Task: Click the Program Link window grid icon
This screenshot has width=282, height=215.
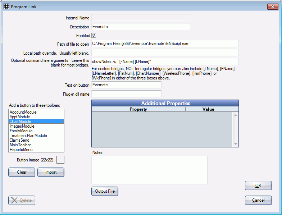Action: tap(6, 6)
